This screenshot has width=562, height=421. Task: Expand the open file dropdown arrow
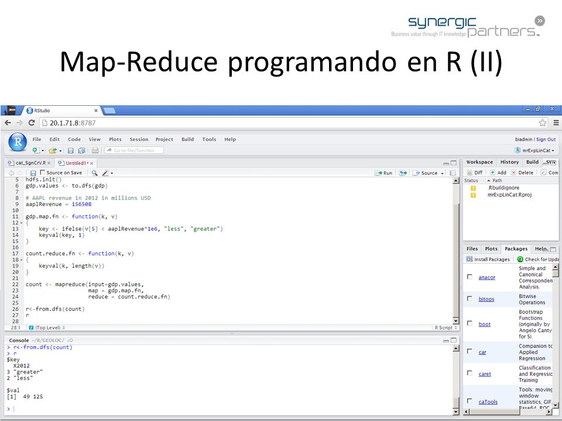coord(60,151)
